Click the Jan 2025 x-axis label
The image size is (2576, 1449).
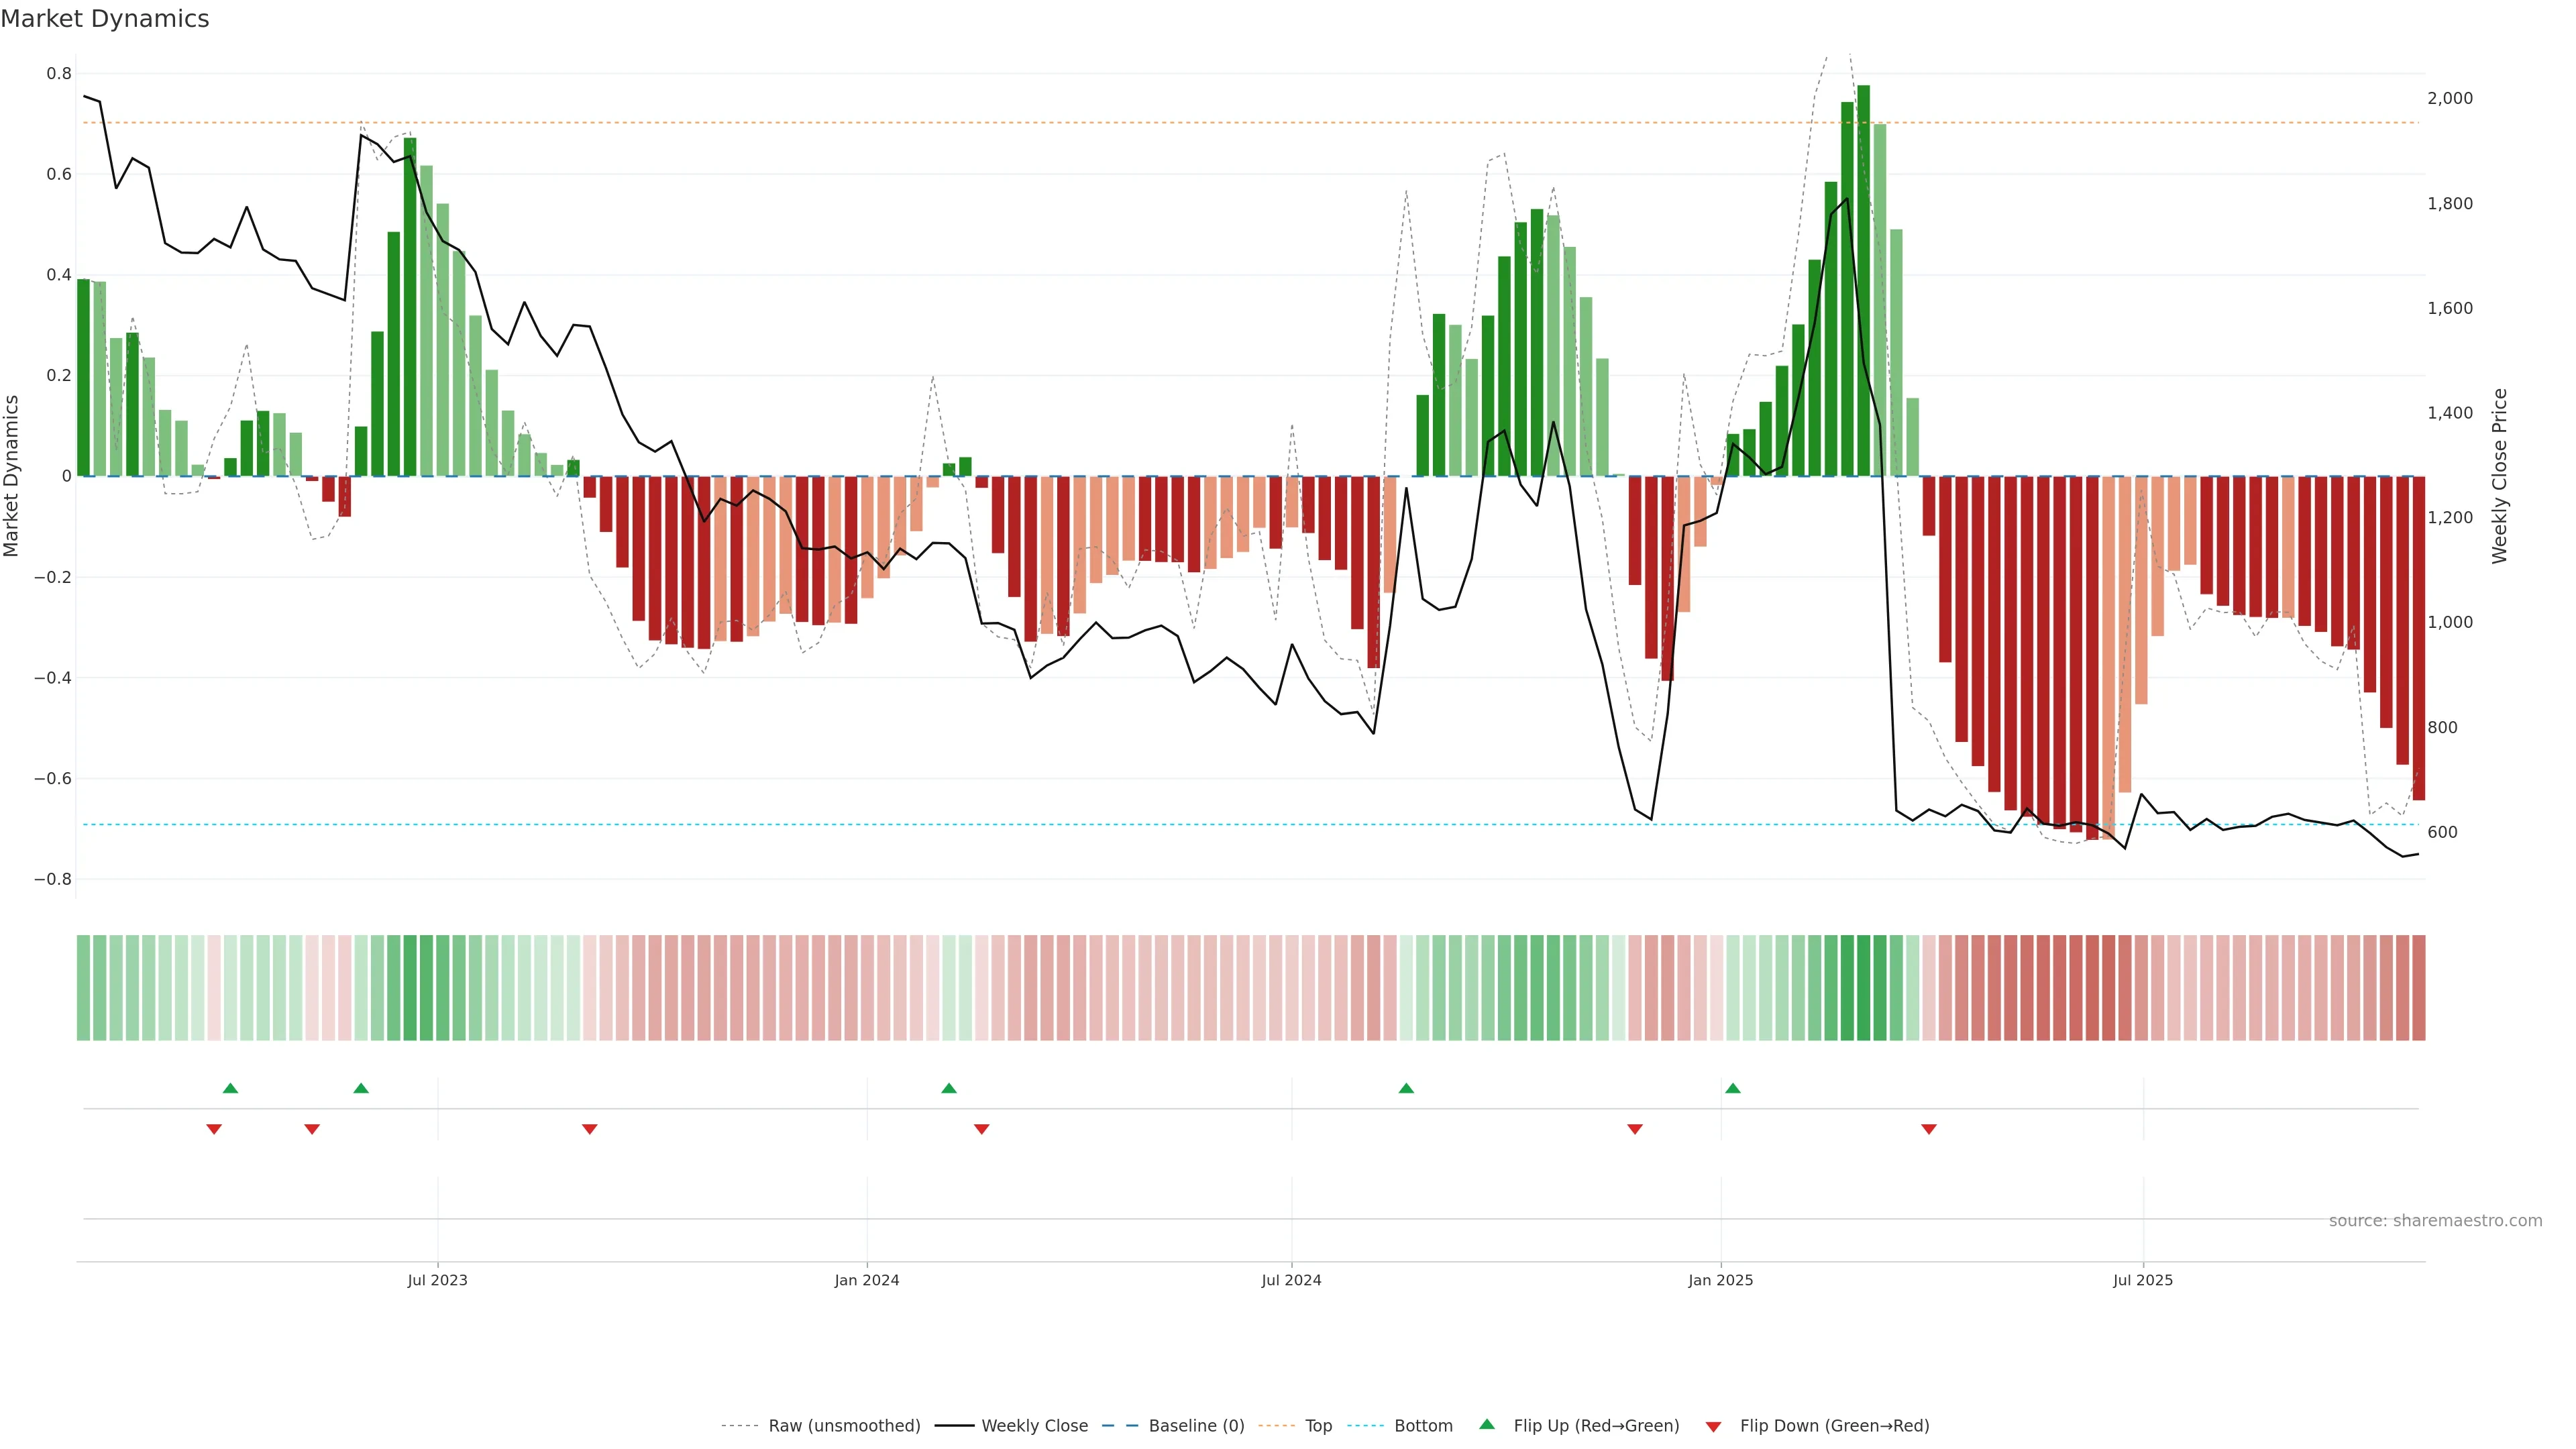[1720, 1280]
